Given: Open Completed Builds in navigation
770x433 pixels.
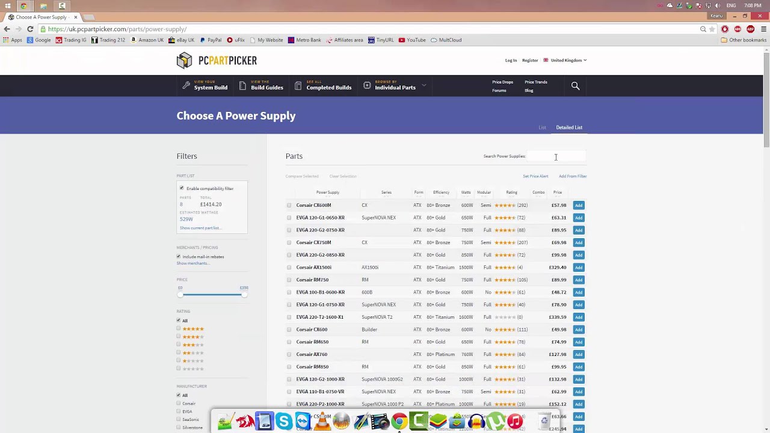Looking at the screenshot, I should (323, 85).
